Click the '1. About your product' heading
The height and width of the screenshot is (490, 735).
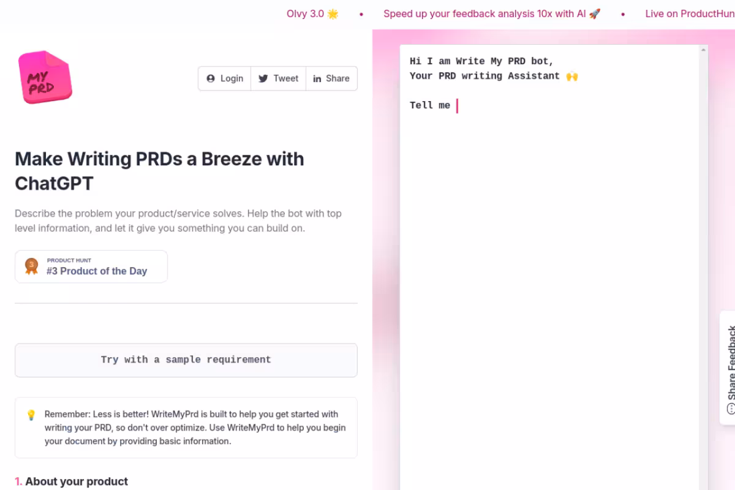pyautogui.click(x=72, y=481)
